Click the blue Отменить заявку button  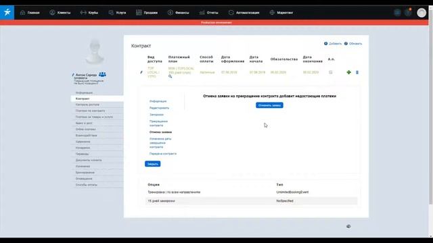tap(269, 105)
